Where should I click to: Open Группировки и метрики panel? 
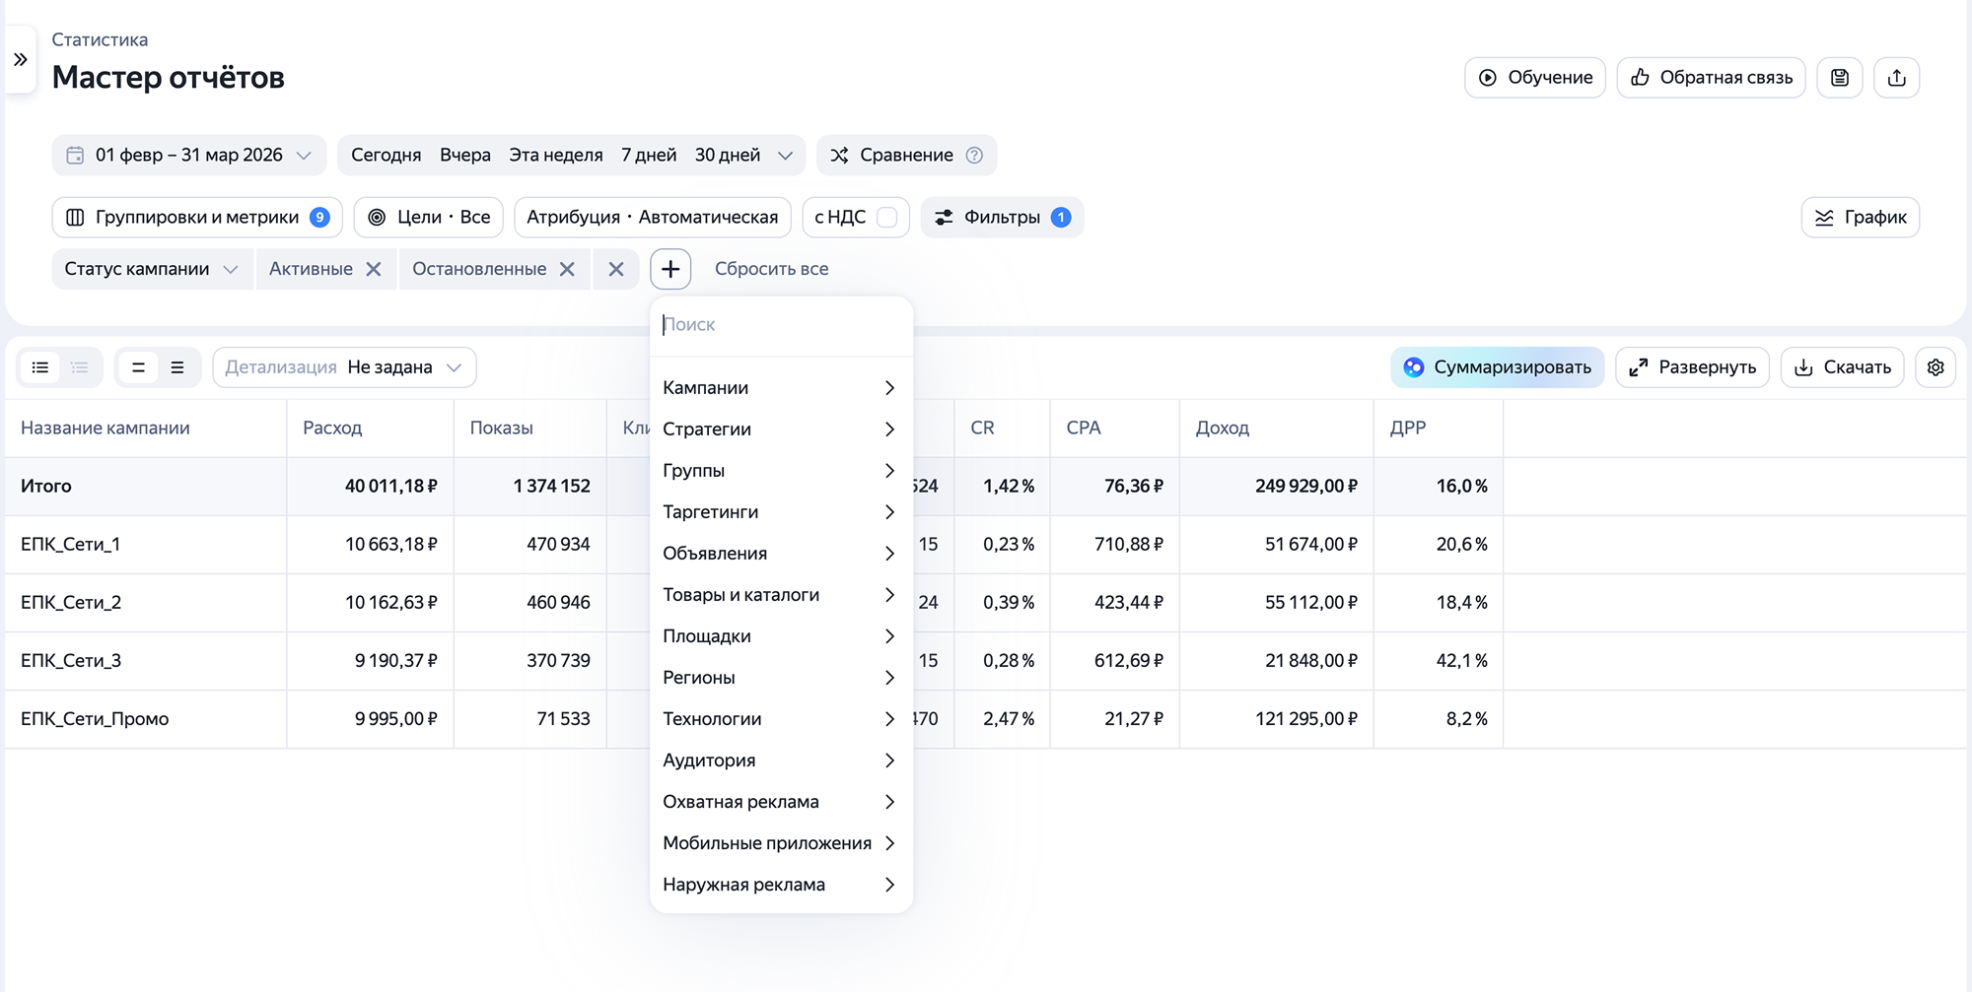tap(197, 218)
